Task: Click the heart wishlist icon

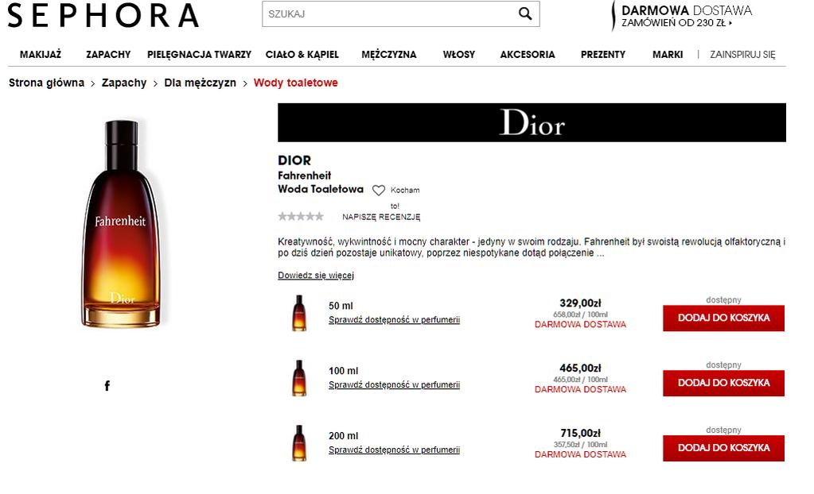Action: [379, 191]
